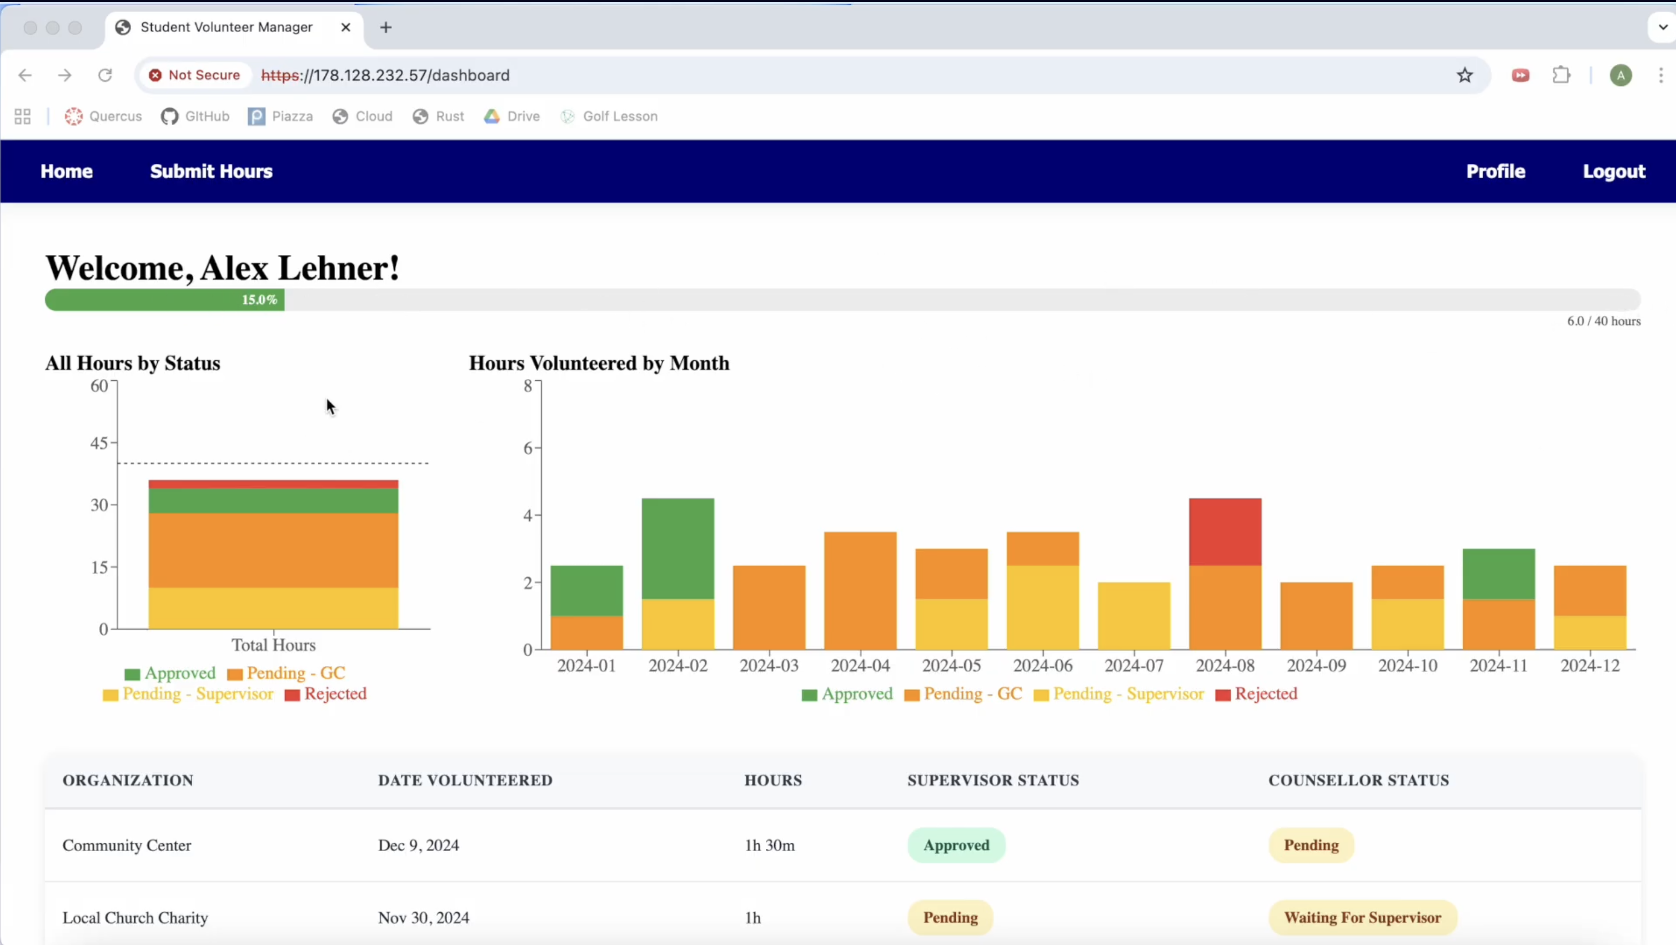Open the Chrome profile avatar

point(1620,76)
